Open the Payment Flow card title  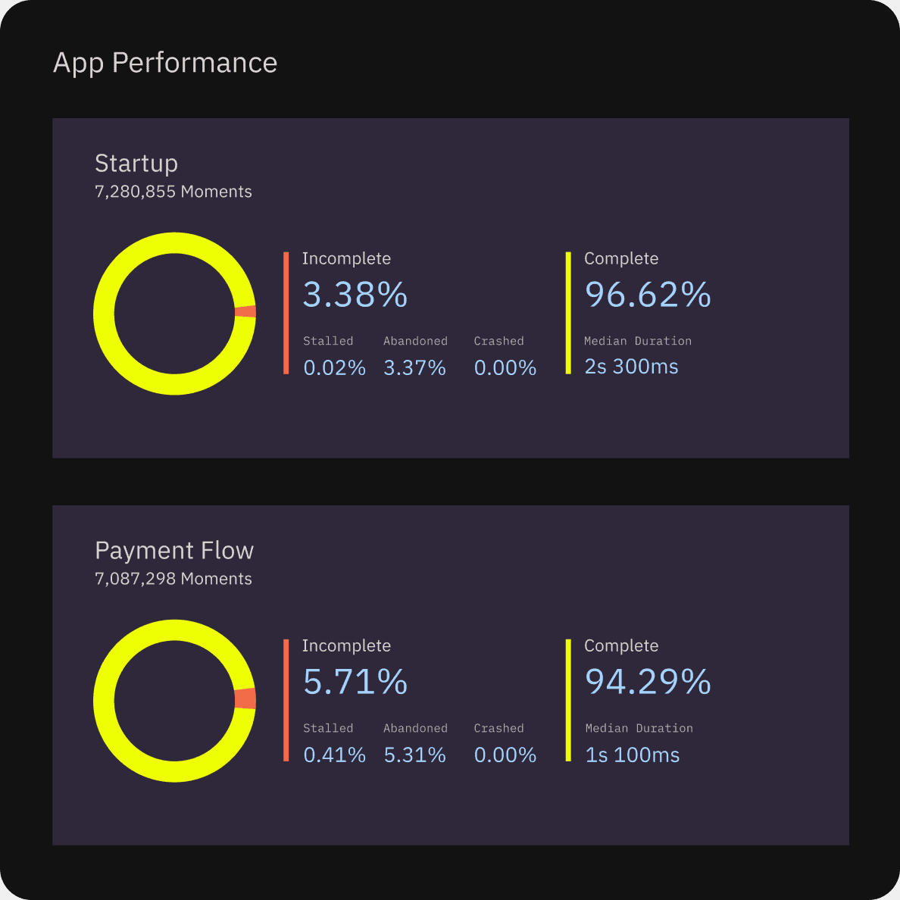click(174, 551)
